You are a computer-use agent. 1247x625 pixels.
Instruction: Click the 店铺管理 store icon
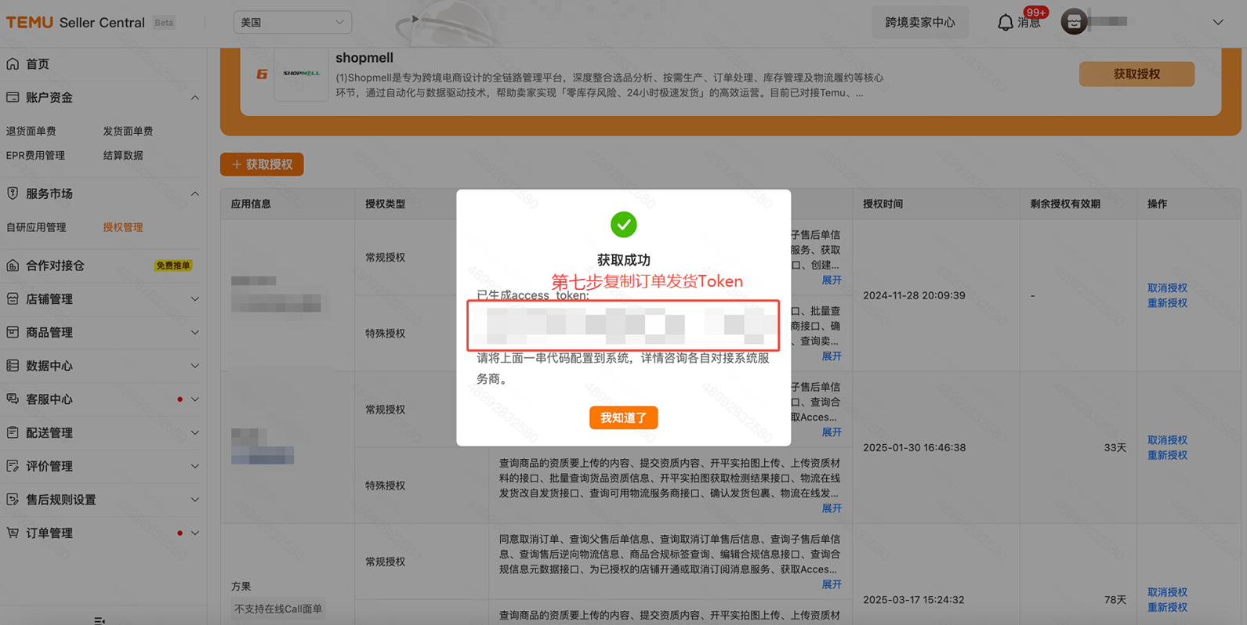[13, 299]
